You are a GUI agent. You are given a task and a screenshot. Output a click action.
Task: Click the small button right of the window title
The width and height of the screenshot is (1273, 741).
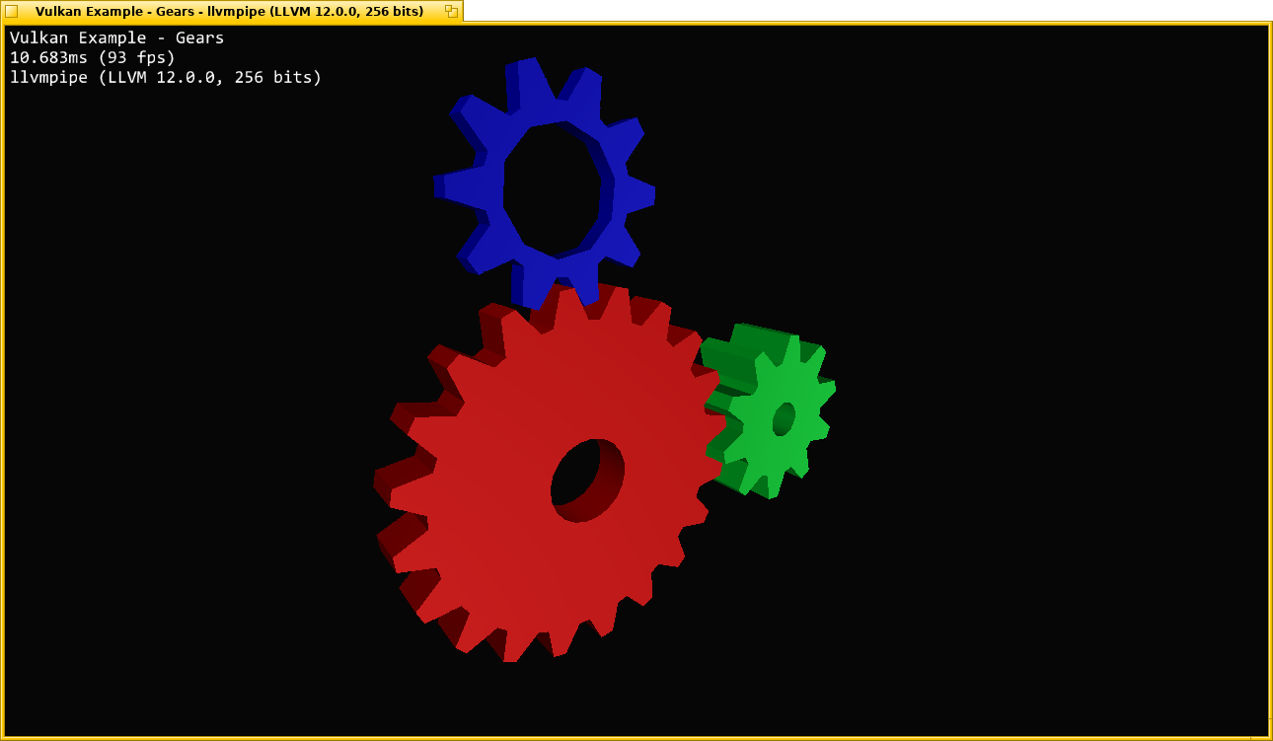tap(451, 11)
